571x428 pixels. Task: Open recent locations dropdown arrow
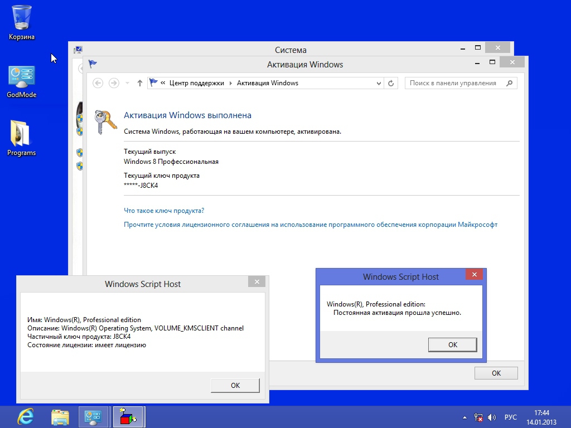128,84
